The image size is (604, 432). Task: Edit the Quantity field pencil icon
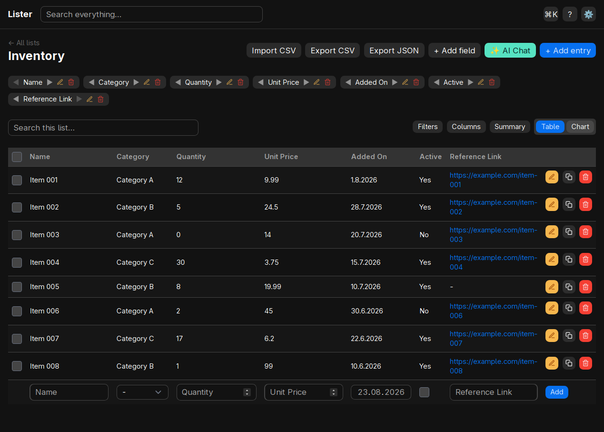229,82
